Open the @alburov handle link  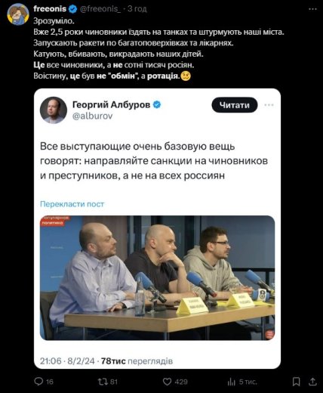click(92, 116)
